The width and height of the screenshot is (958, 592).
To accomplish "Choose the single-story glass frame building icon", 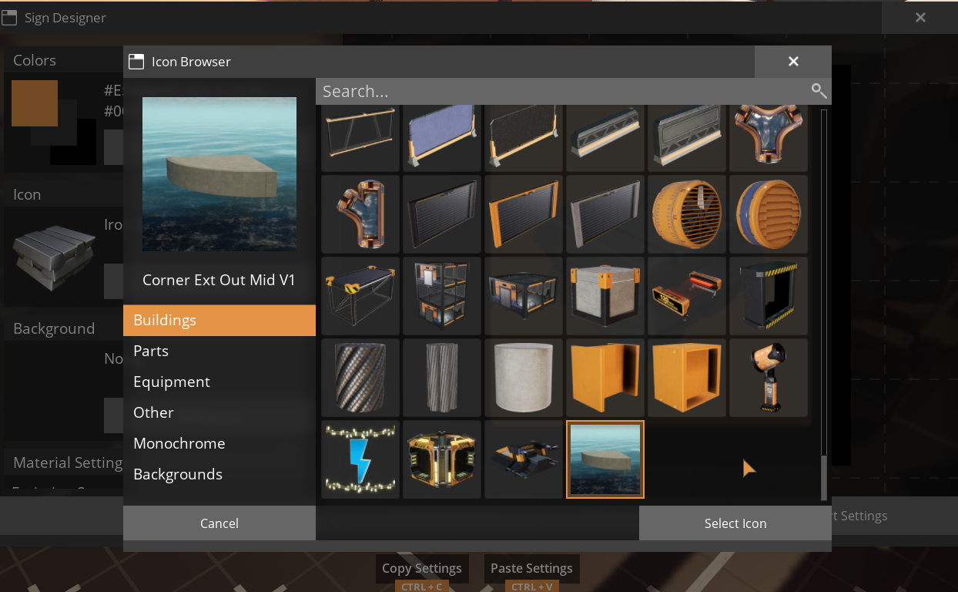I will tap(524, 295).
